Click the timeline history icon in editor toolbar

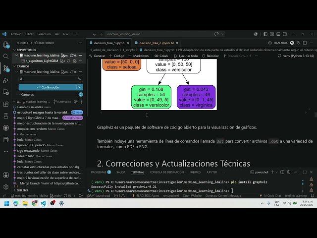pyautogui.click(x=298, y=43)
